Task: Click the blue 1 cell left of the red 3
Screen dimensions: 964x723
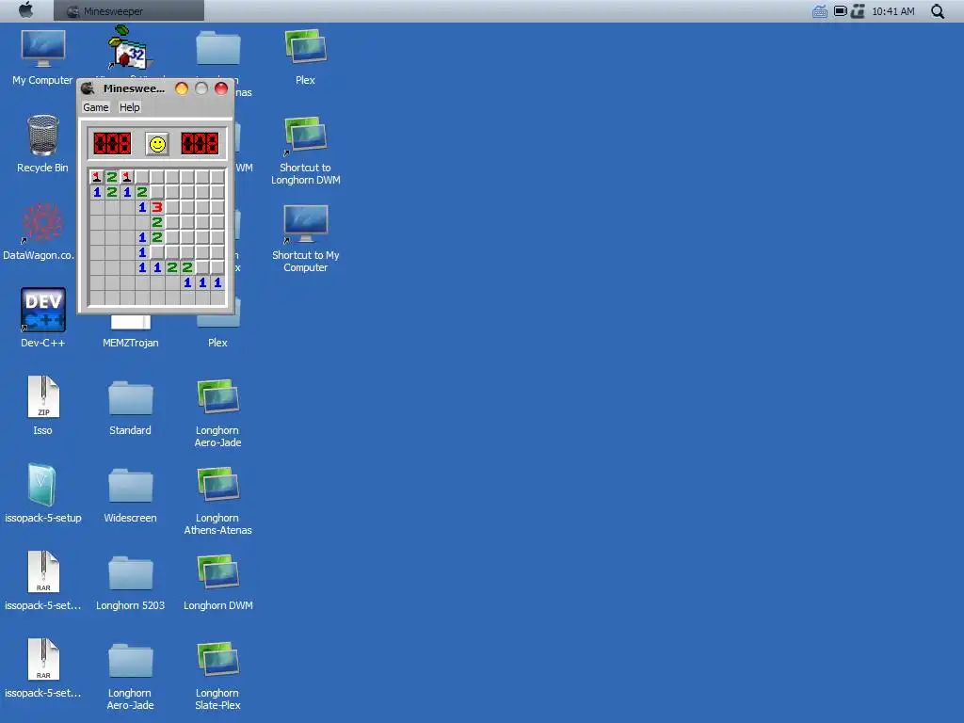Action: [142, 207]
